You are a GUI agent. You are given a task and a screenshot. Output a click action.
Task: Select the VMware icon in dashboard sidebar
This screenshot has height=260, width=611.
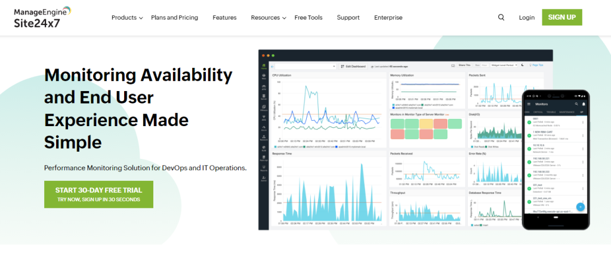click(x=264, y=108)
